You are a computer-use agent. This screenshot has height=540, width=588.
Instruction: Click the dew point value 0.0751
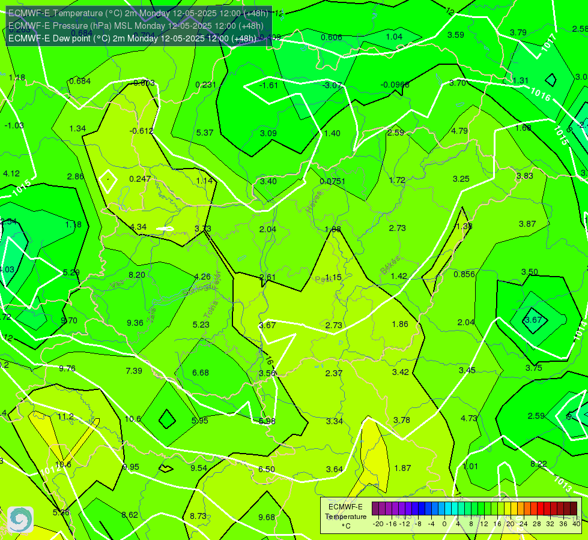332,181
